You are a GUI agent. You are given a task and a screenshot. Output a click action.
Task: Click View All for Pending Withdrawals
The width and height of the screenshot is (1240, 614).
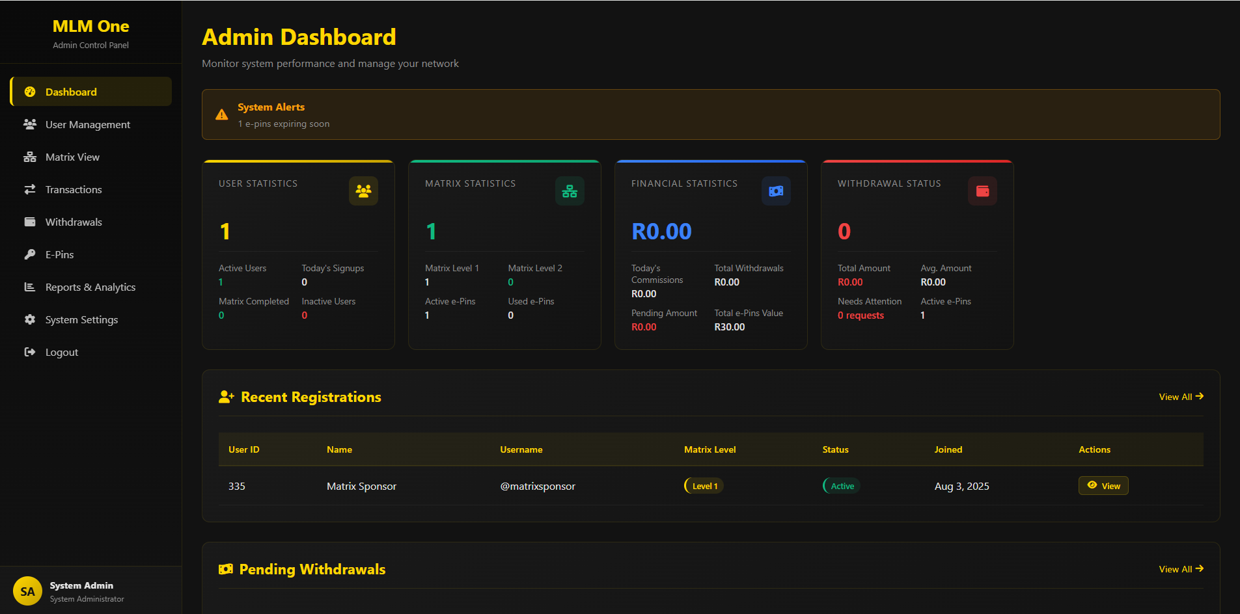click(1181, 569)
